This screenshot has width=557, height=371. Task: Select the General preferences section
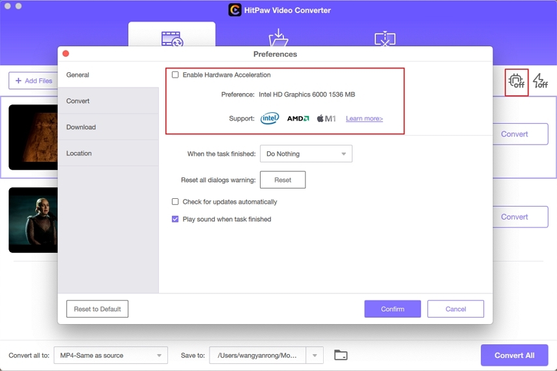108,75
